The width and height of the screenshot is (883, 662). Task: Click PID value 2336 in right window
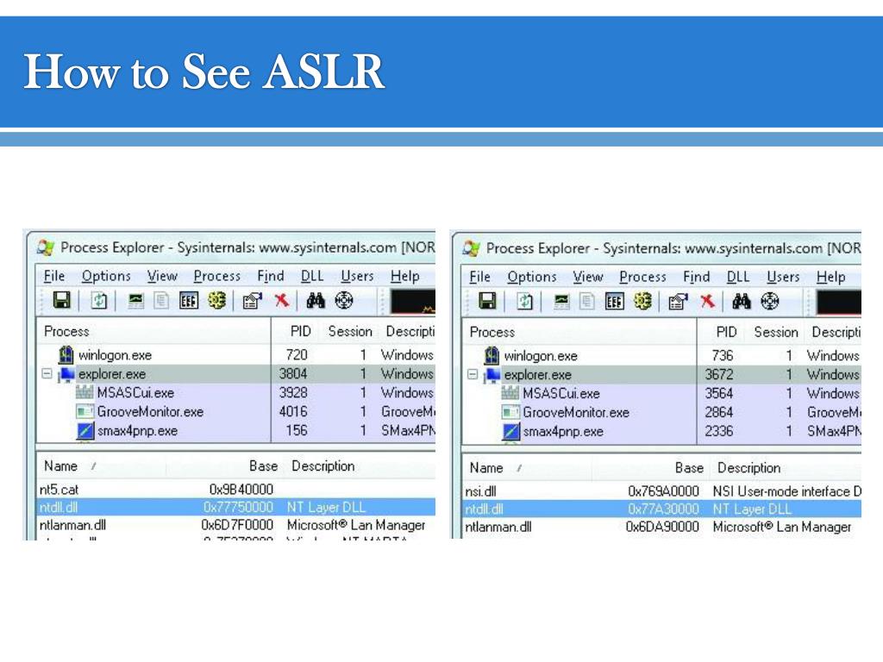(x=719, y=431)
